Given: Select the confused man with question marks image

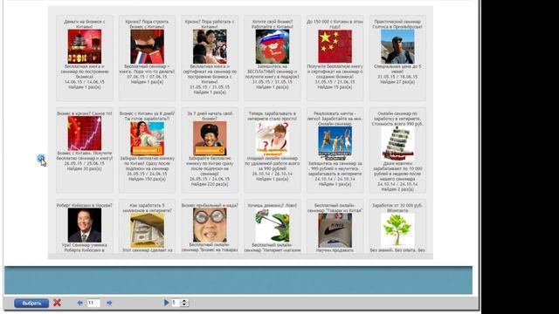Looking at the screenshot, I should coord(273,139).
